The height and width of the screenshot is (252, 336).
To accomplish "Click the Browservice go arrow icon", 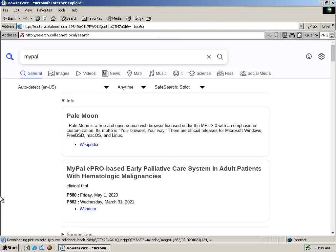I will 269,35.
